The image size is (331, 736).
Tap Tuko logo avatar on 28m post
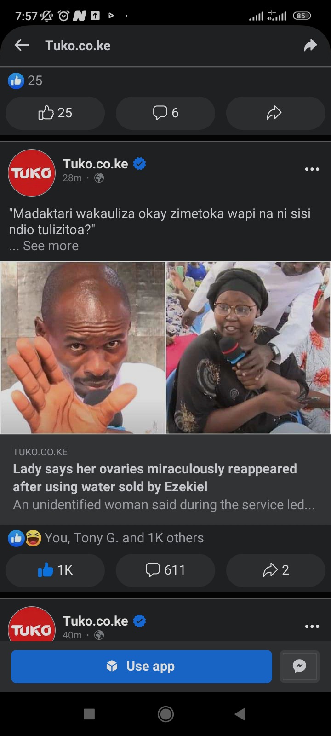click(x=32, y=173)
